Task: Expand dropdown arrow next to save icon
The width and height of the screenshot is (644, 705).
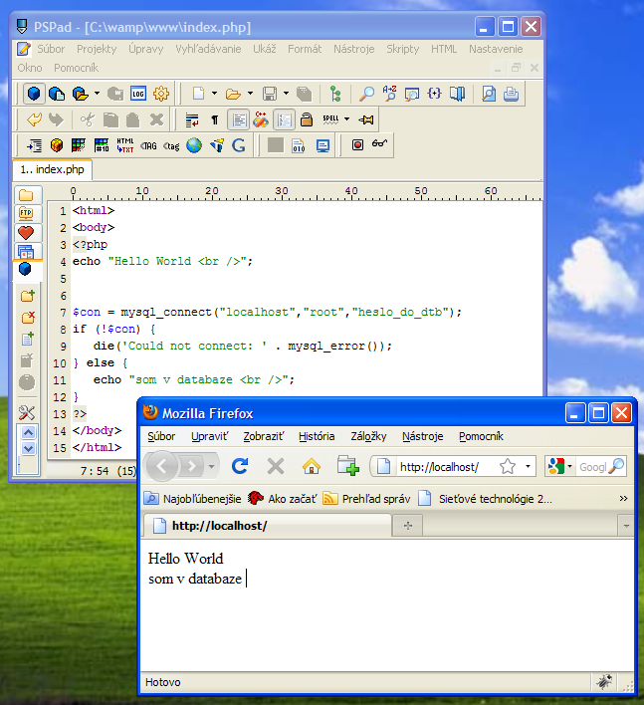Action: click(x=286, y=94)
